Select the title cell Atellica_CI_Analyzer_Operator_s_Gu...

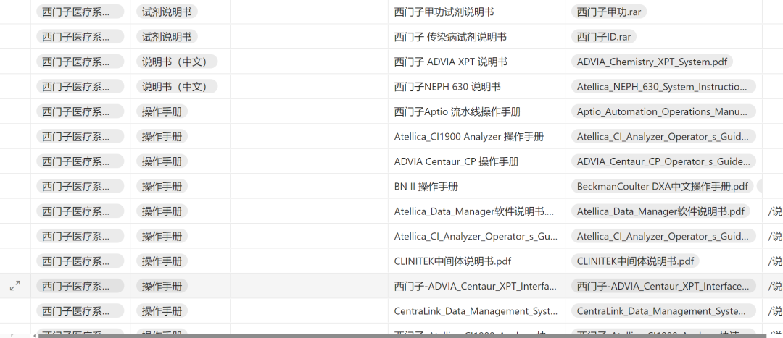tap(476, 236)
